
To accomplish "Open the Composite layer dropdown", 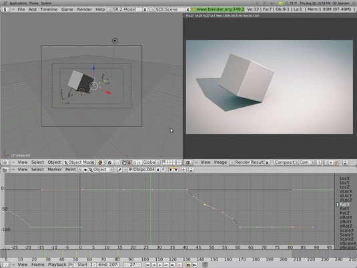I will coord(286,162).
